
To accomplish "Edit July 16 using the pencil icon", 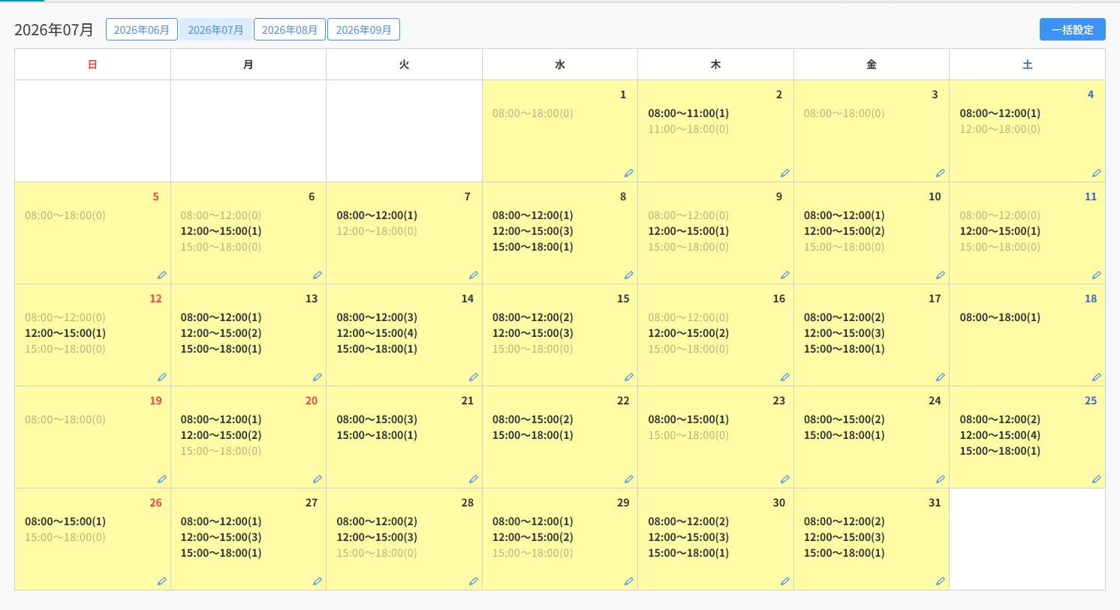I will [785, 377].
